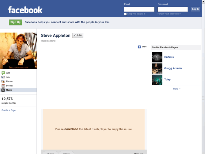Click the 12,576 likes count
This screenshot has height=154, width=205.
(x=7, y=99)
